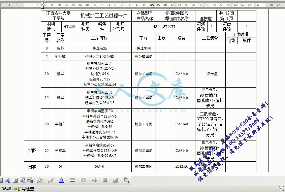Click the 工艺装备 column header
Screen dimensions: 285x192
click(x=210, y=38)
